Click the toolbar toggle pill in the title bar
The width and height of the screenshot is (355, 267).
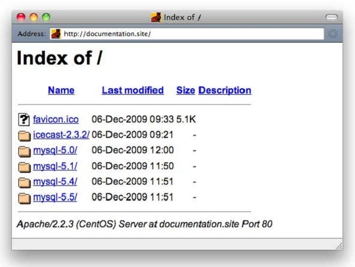331,17
